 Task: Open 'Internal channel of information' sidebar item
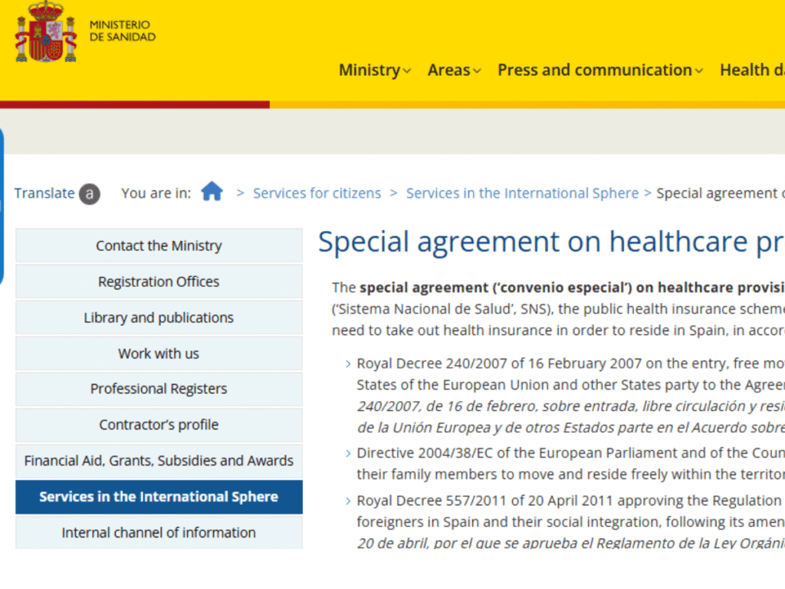pos(159,532)
